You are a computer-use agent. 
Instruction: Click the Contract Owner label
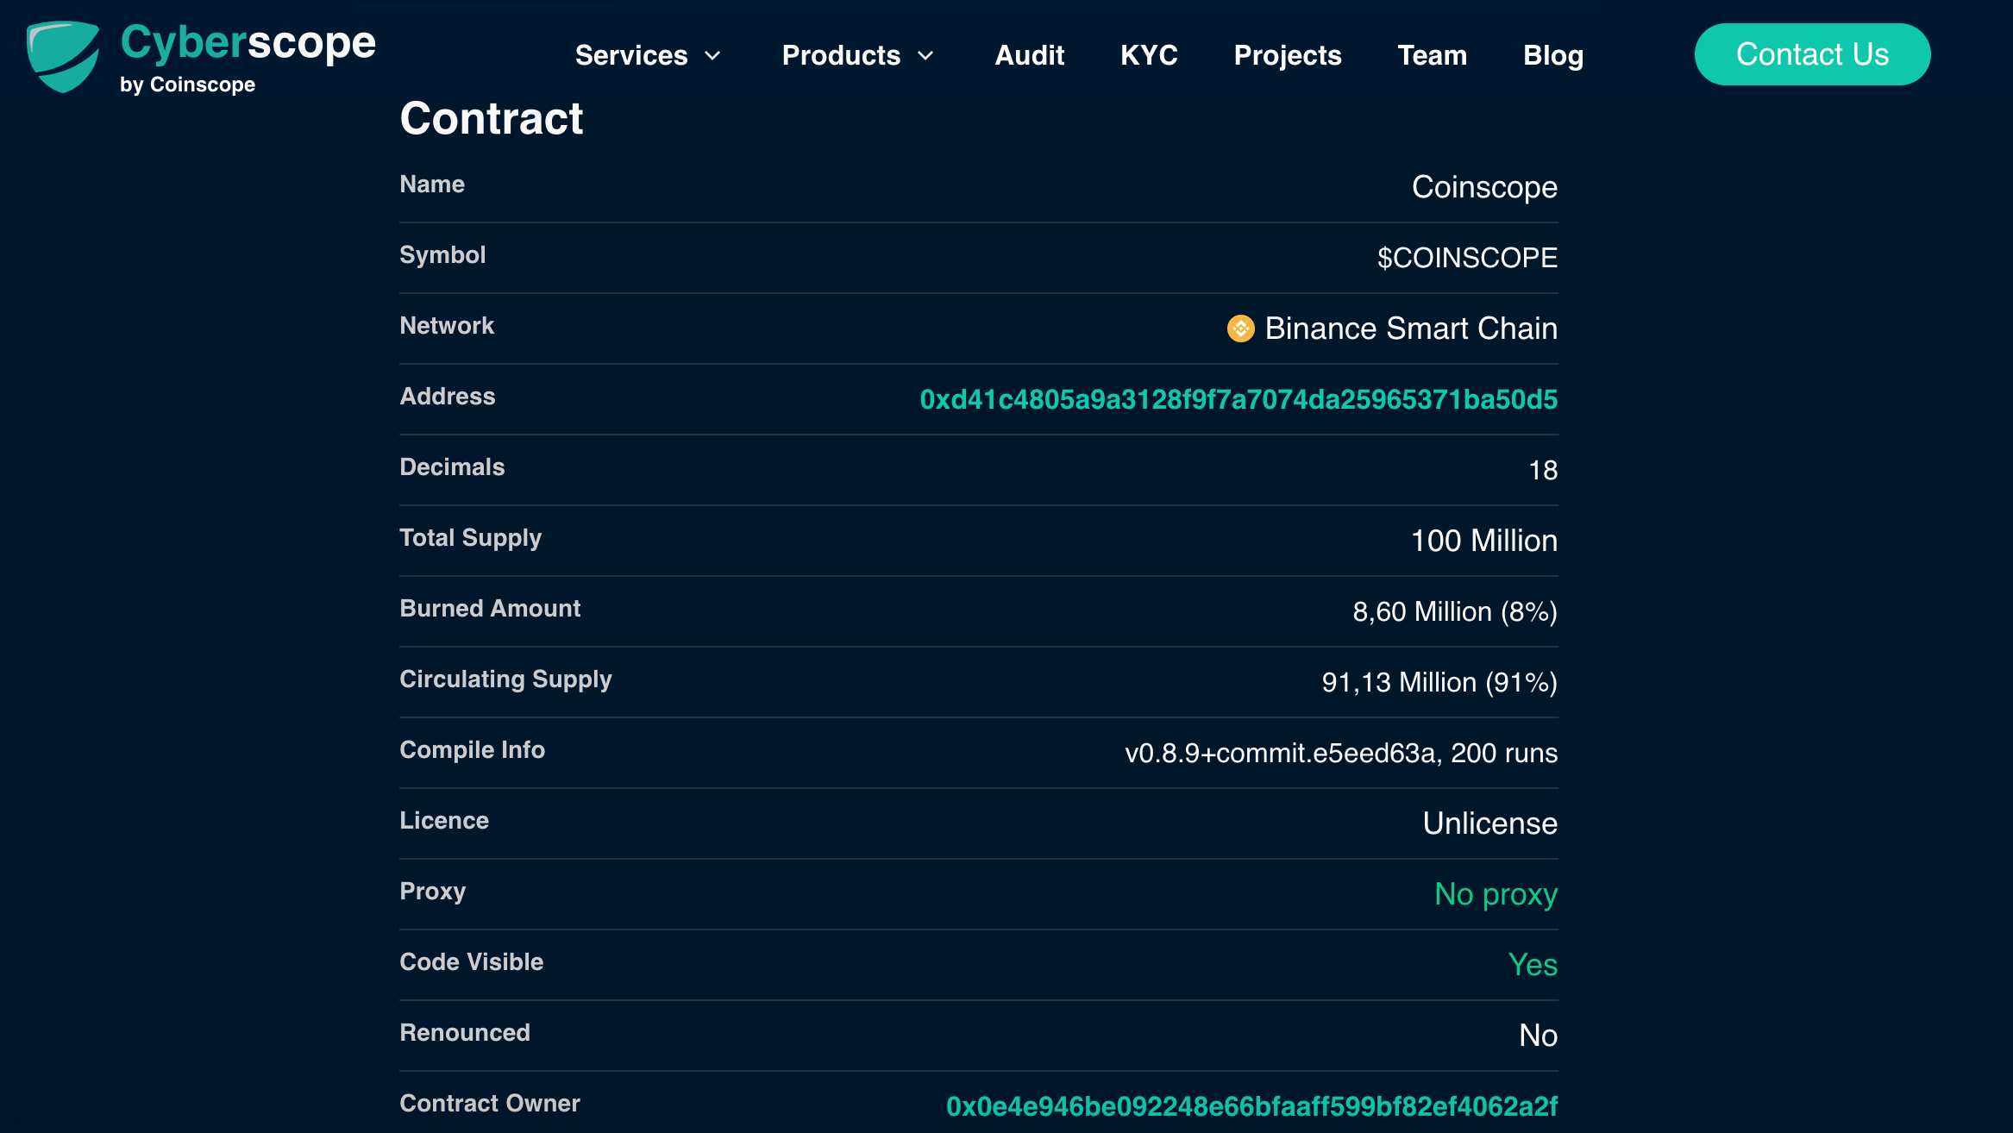point(490,1103)
